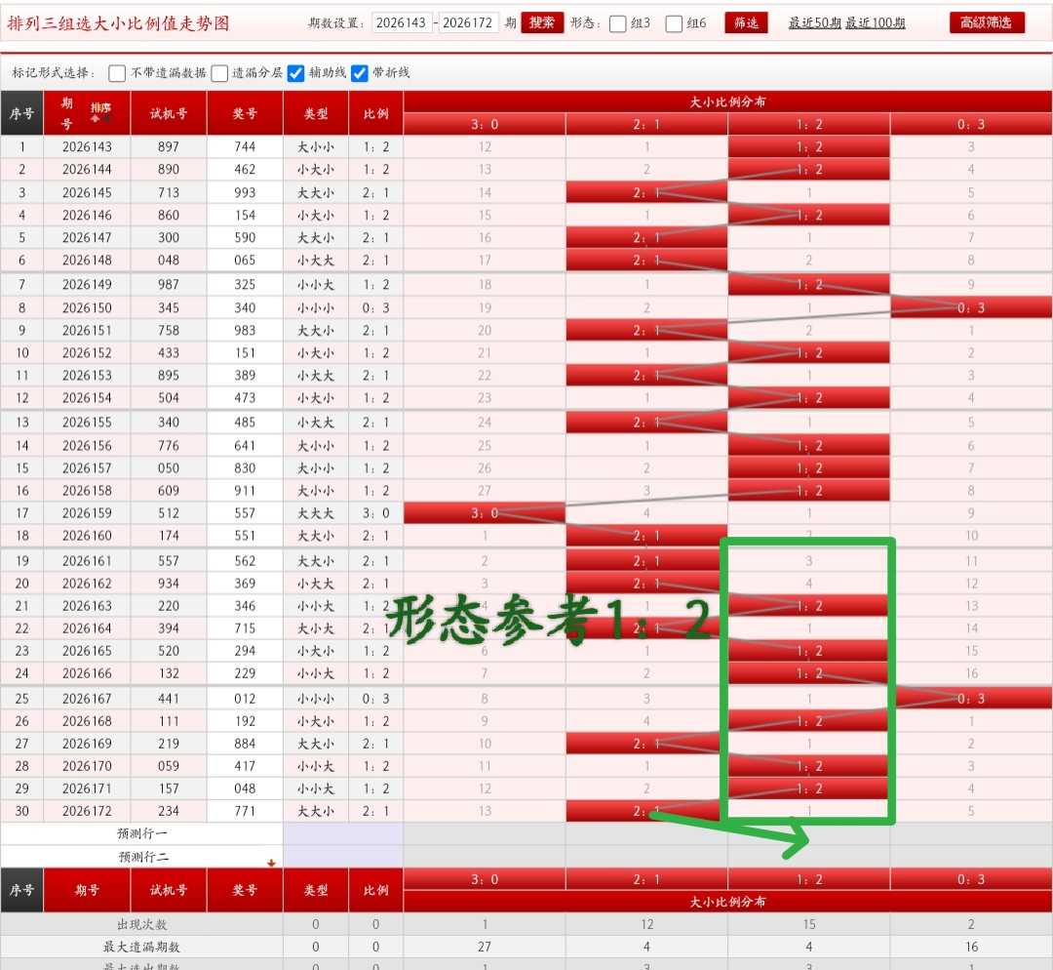Screen dimensions: 1053x970
Task: Click 最大遗漏期数 value 27 for 3:0
Action: click(x=485, y=947)
